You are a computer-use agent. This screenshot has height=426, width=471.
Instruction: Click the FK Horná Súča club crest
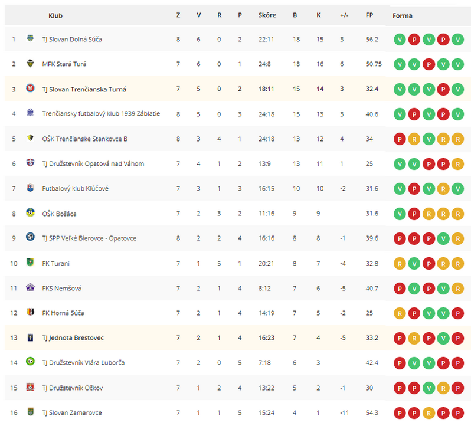tap(30, 312)
